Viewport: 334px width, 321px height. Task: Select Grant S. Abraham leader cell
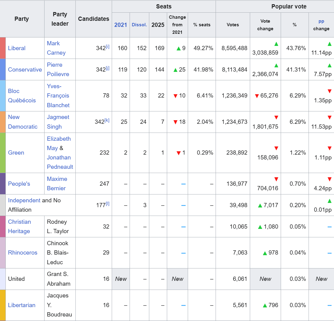click(x=60, y=279)
